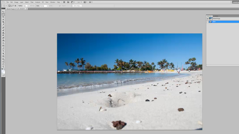Open the Analysis menu
Image resolution: width=239 pixels, height=134 pixels.
click(38, 2)
